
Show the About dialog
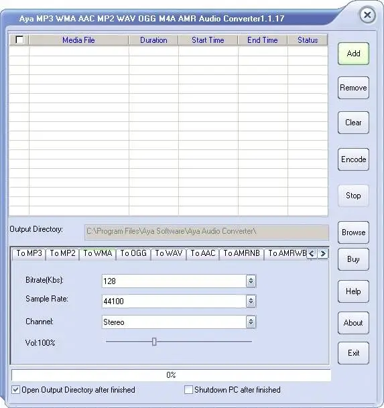click(x=353, y=323)
